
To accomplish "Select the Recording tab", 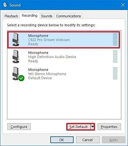I will click(29, 15).
